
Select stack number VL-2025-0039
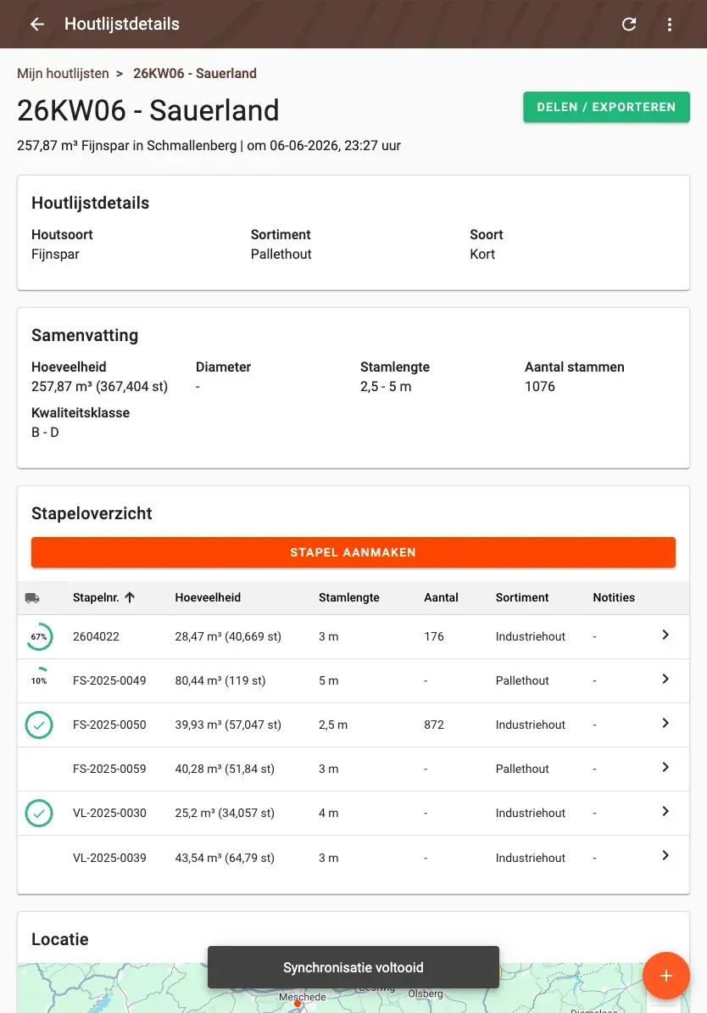coord(109,858)
